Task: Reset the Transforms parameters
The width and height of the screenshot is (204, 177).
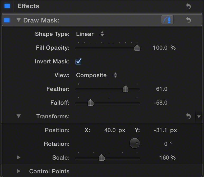Action: tap(188, 116)
